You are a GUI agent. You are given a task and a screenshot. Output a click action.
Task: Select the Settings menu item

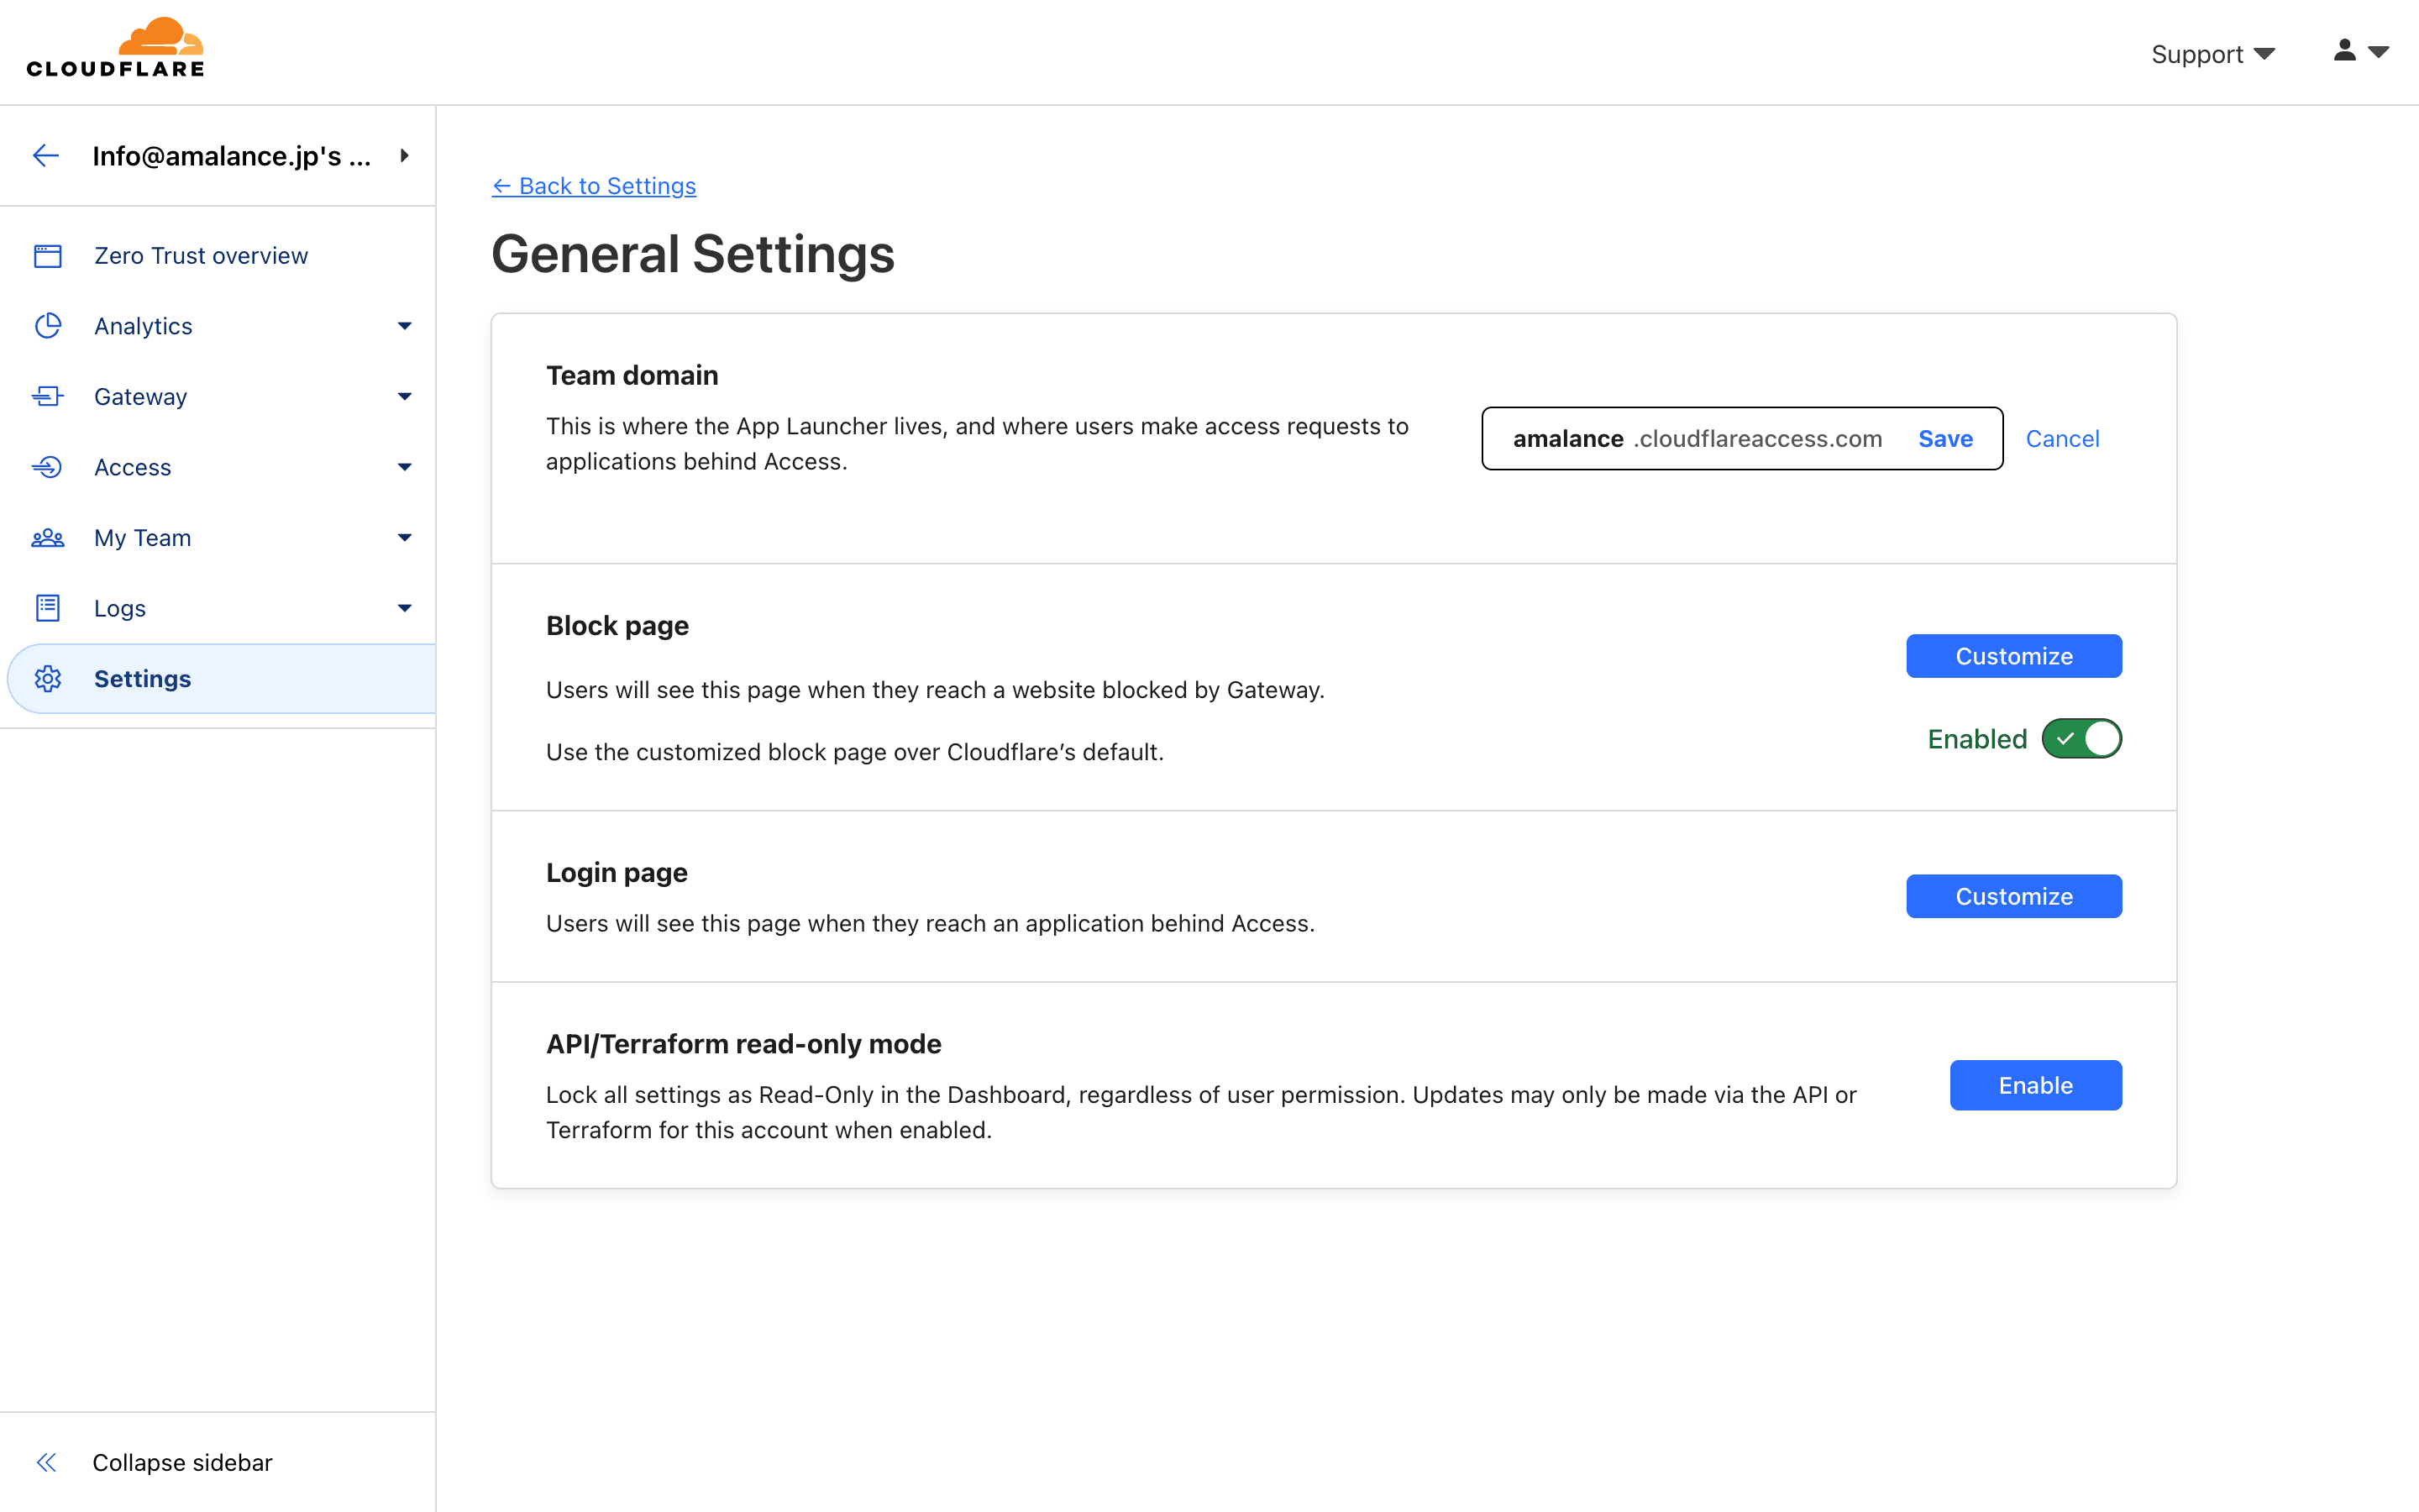(222, 679)
